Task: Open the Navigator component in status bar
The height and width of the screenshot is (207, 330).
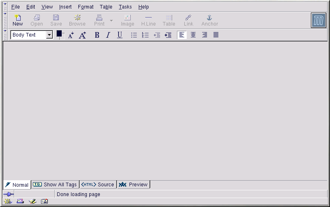Action: click(8, 201)
